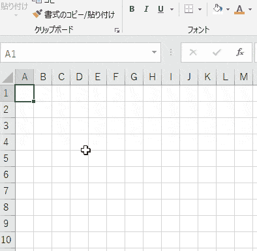Click the formula bar cancel X
The width and height of the screenshot is (257, 251).
193,52
